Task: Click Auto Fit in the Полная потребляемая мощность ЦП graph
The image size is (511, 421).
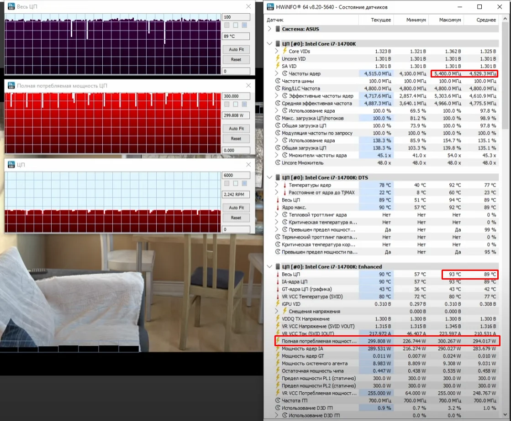Action: pyautogui.click(x=236, y=129)
